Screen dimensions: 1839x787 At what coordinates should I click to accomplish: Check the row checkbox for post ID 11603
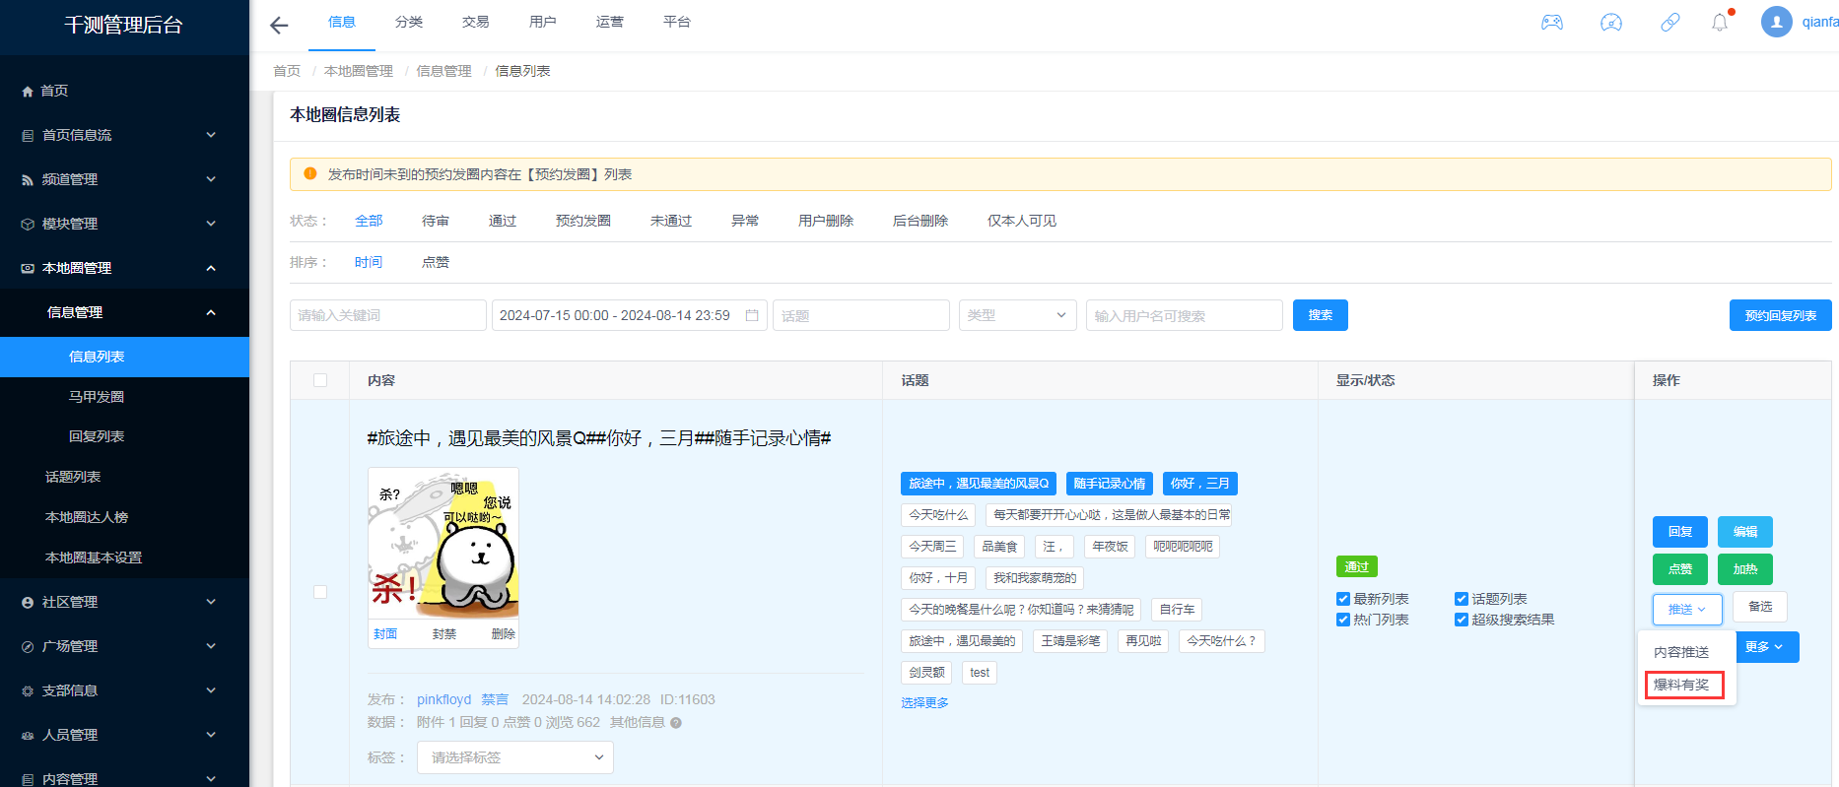coord(320,592)
